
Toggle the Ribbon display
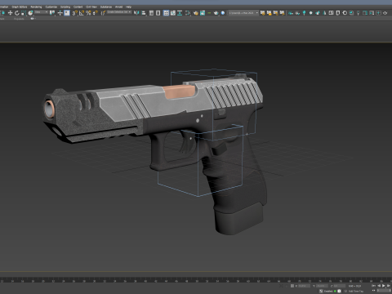[x=166, y=13]
